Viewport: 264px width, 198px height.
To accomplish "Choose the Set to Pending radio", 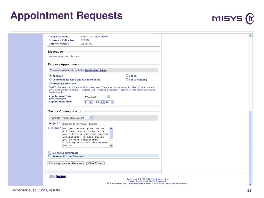I will (127, 79).
